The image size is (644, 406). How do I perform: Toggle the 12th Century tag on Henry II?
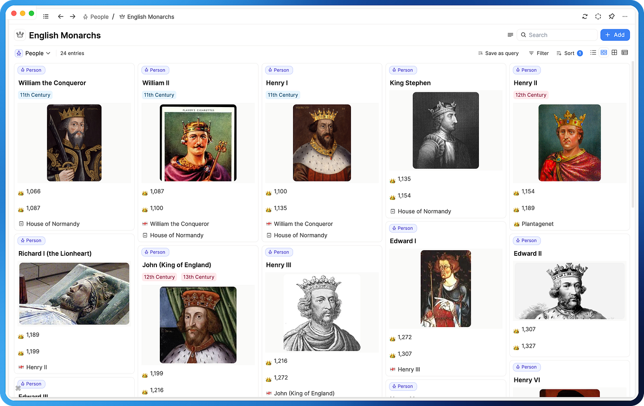[x=531, y=95]
